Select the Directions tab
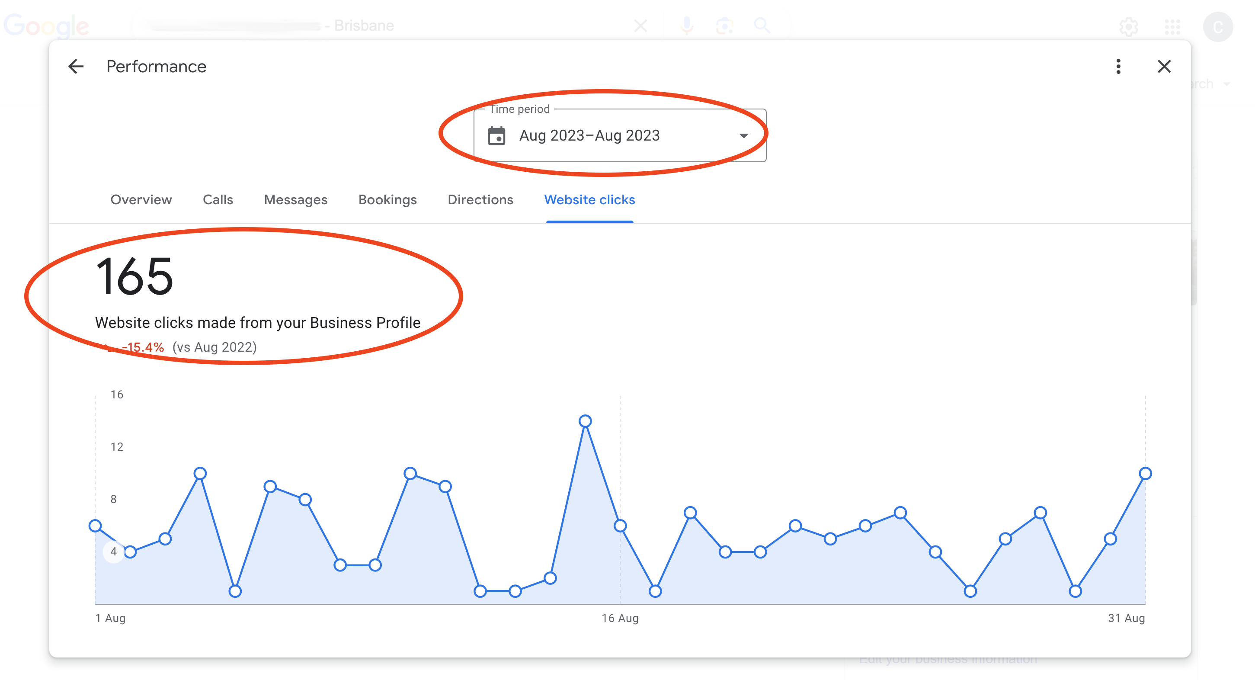1255x680 pixels. point(480,200)
